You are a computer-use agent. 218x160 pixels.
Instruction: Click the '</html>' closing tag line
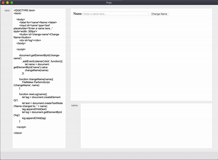point(18,133)
